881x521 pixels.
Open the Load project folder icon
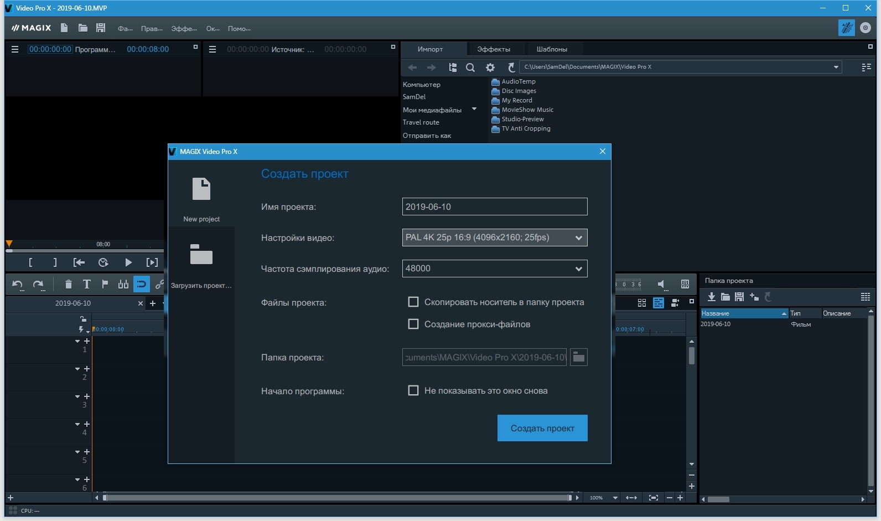[201, 254]
